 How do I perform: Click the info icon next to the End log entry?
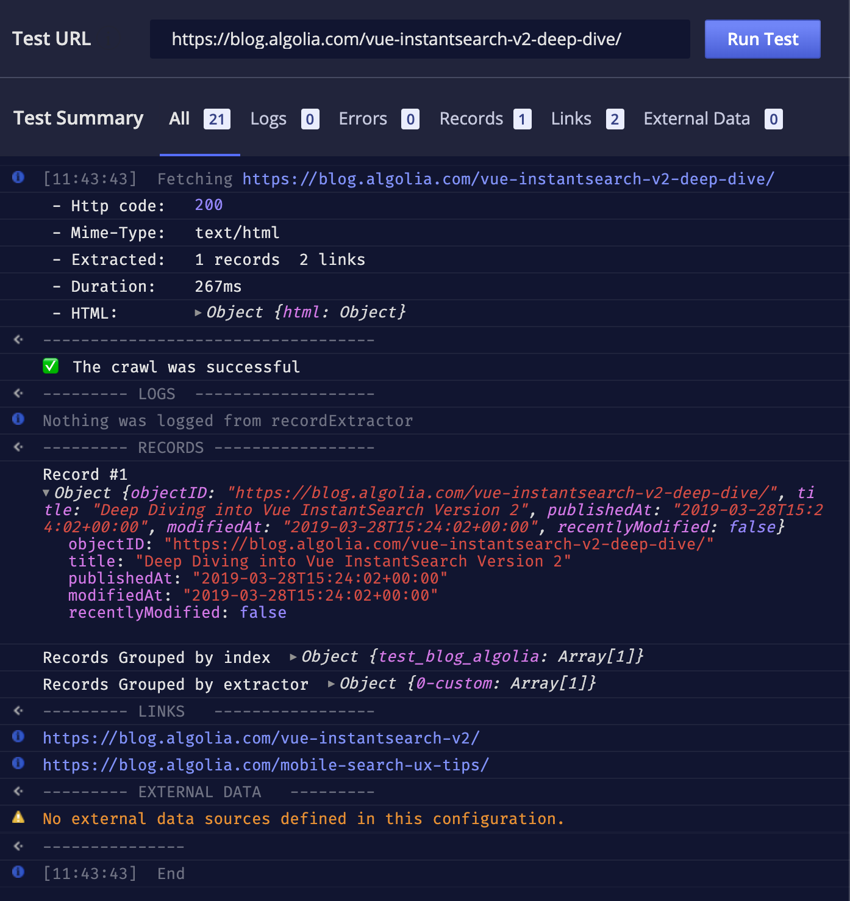[x=18, y=873]
